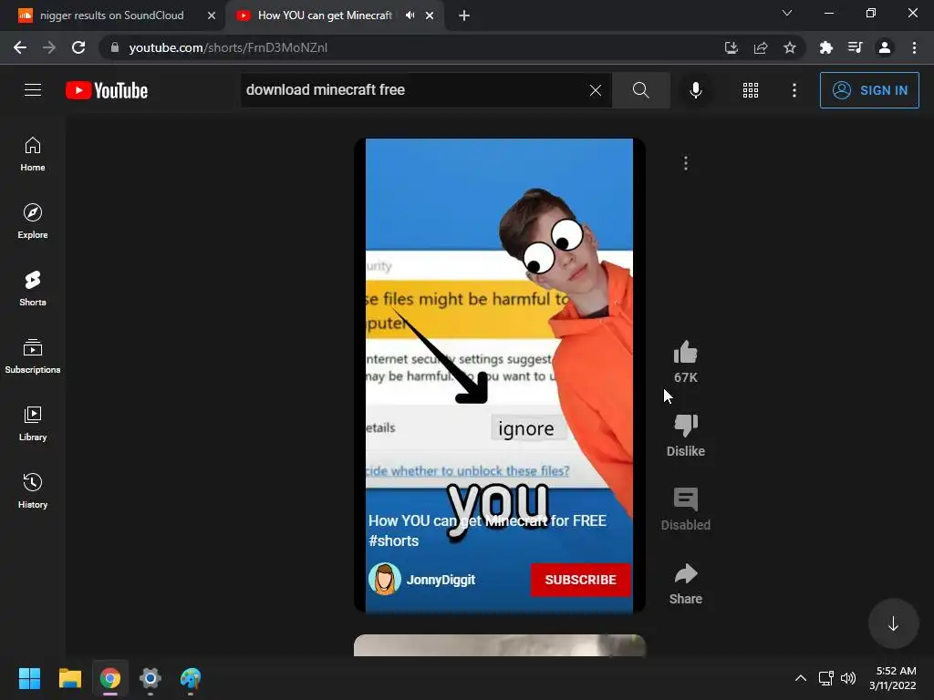
Task: Open Settings gear from the taskbar
Action: (x=150, y=678)
